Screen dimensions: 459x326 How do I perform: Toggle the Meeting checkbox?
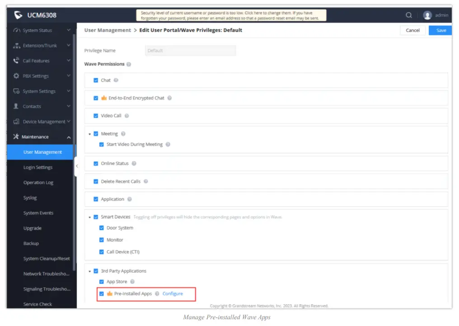[96, 134]
